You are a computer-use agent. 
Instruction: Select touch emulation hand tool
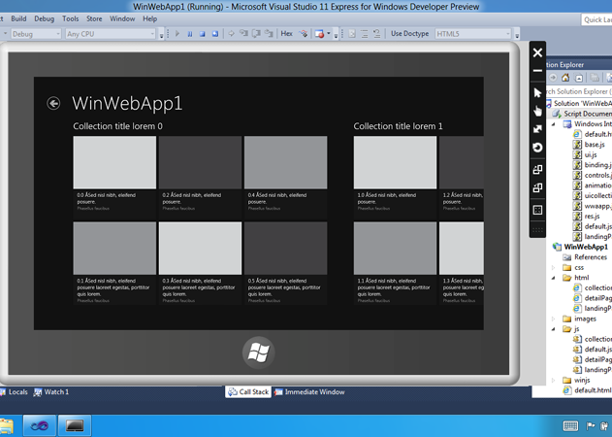point(537,111)
